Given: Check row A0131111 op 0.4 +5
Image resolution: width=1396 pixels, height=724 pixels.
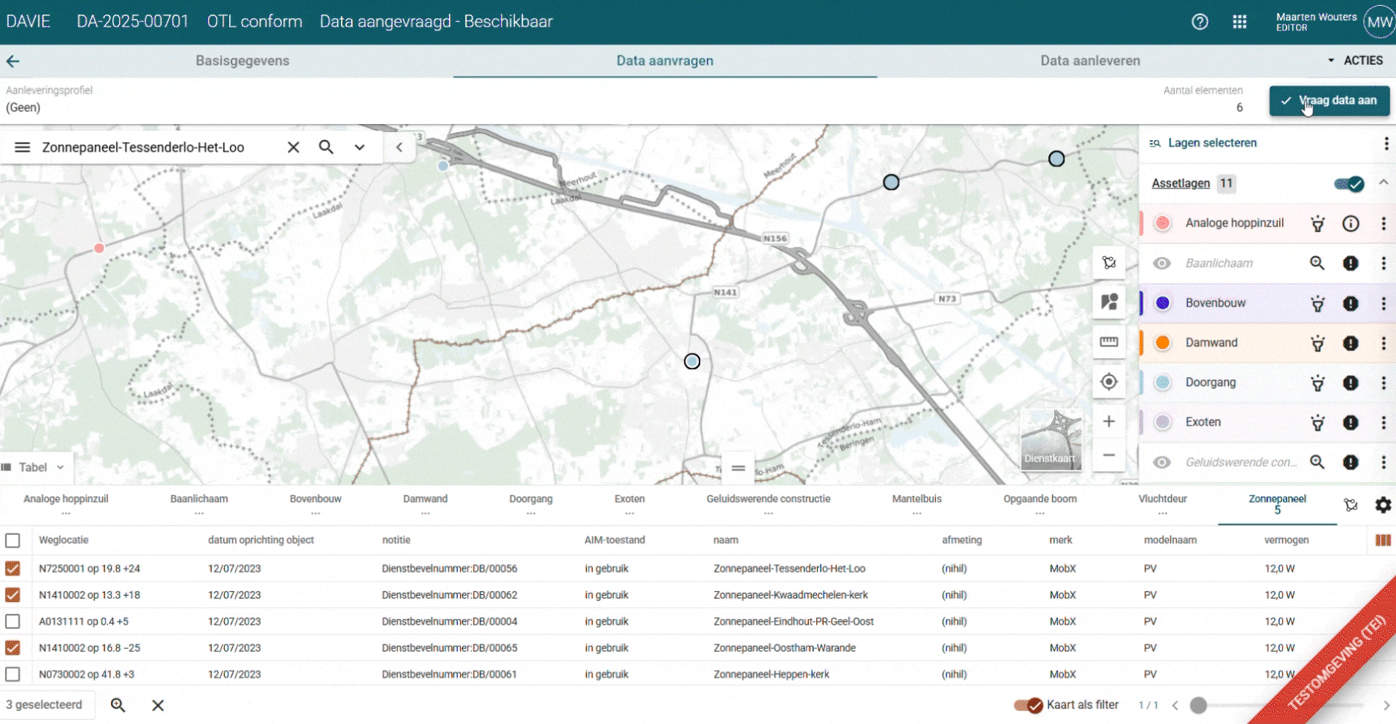Looking at the screenshot, I should point(12,622).
